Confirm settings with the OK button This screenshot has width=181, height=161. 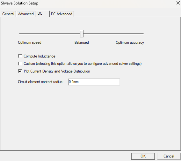143,156
